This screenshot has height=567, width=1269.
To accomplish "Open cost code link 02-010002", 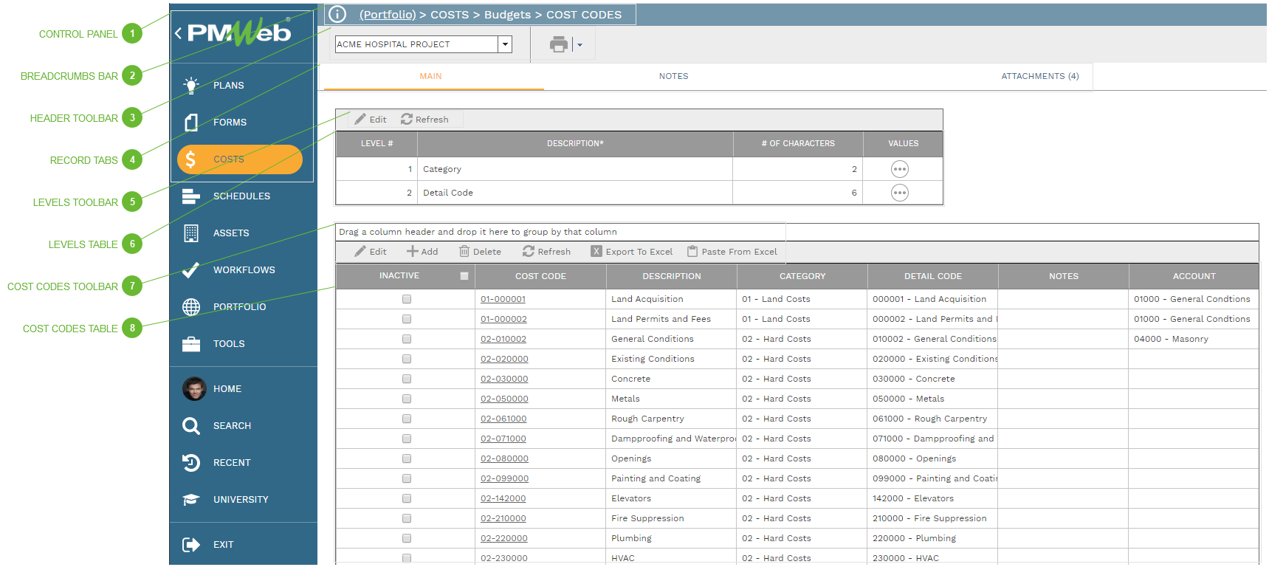I will click(x=503, y=340).
